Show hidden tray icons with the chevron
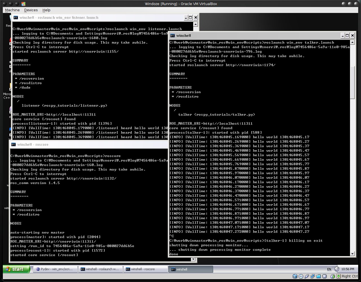361x282 pixels. point(337,269)
